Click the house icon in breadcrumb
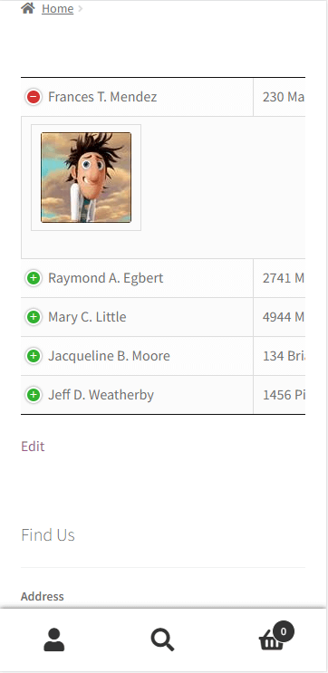 click(28, 8)
